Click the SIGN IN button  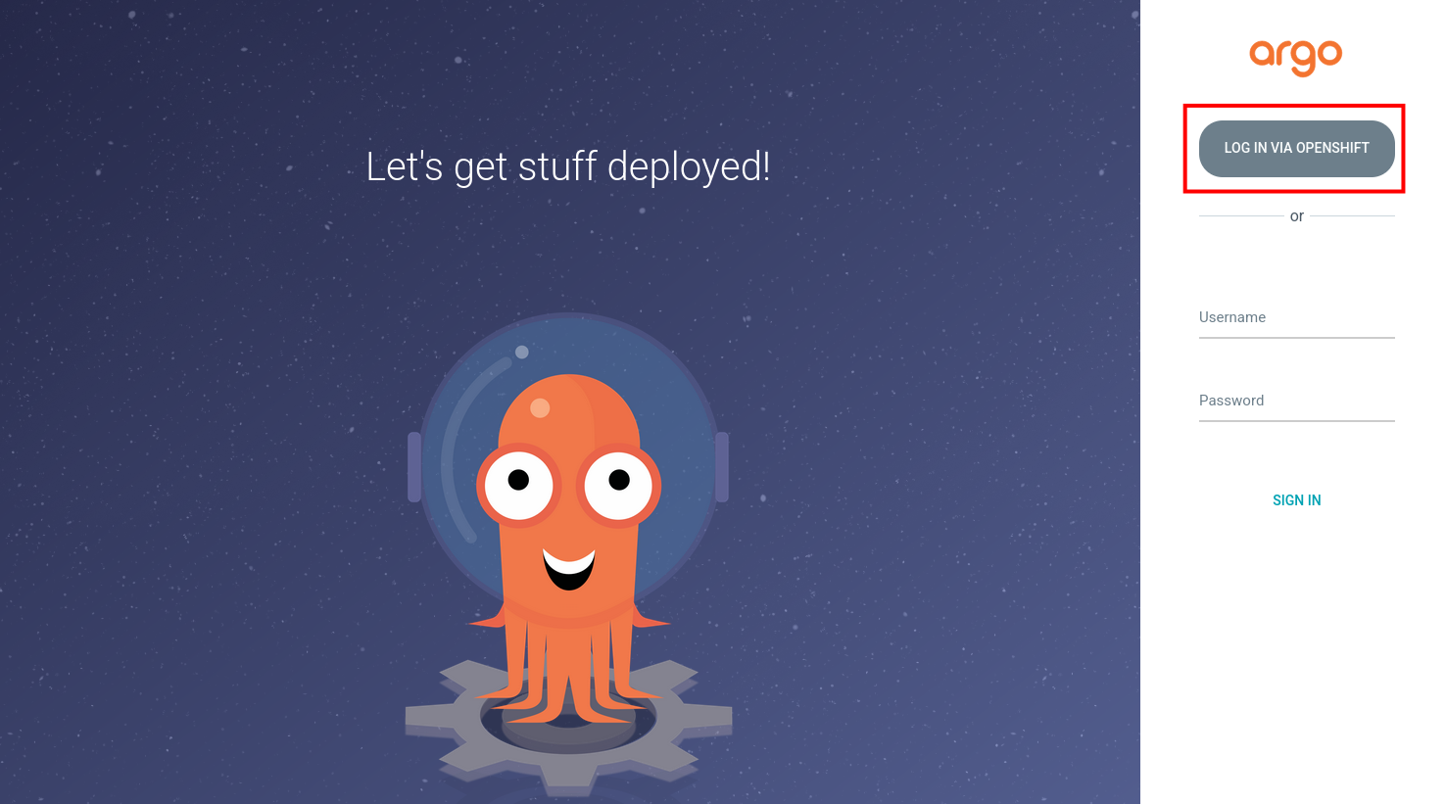[x=1296, y=500]
